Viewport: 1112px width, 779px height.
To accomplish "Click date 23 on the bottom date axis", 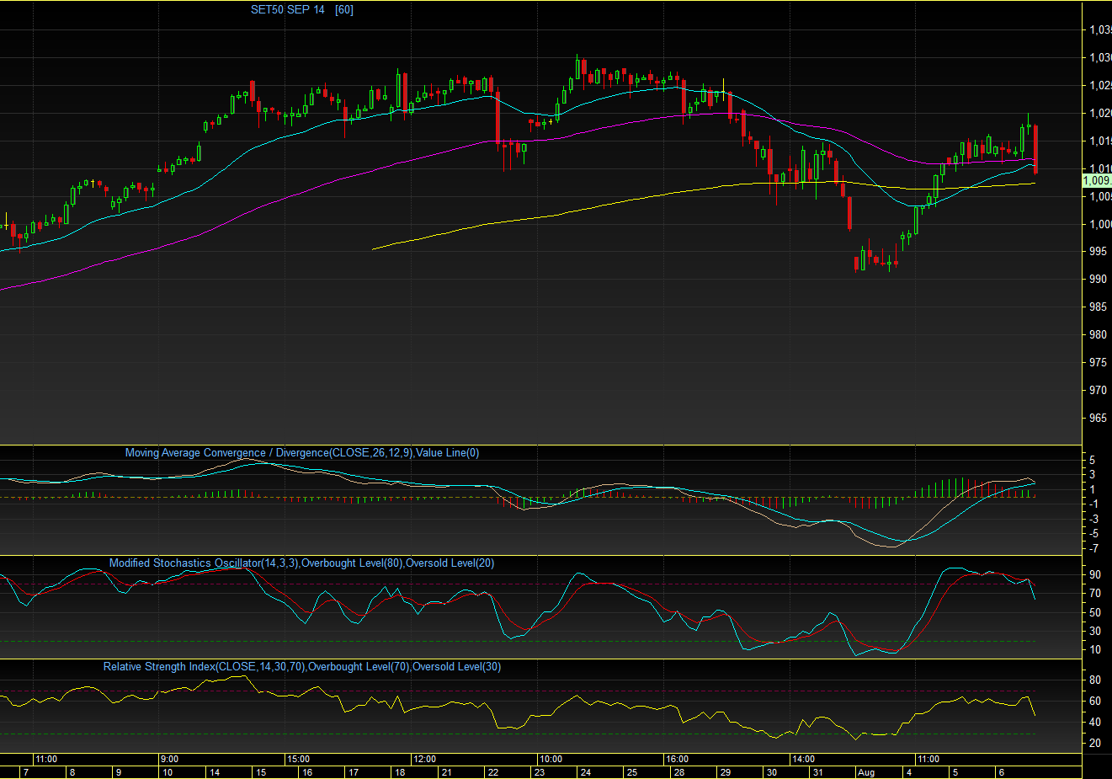I will (x=540, y=772).
